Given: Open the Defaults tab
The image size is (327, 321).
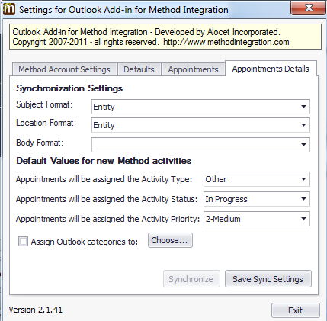Looking at the screenshot, I should [139, 69].
